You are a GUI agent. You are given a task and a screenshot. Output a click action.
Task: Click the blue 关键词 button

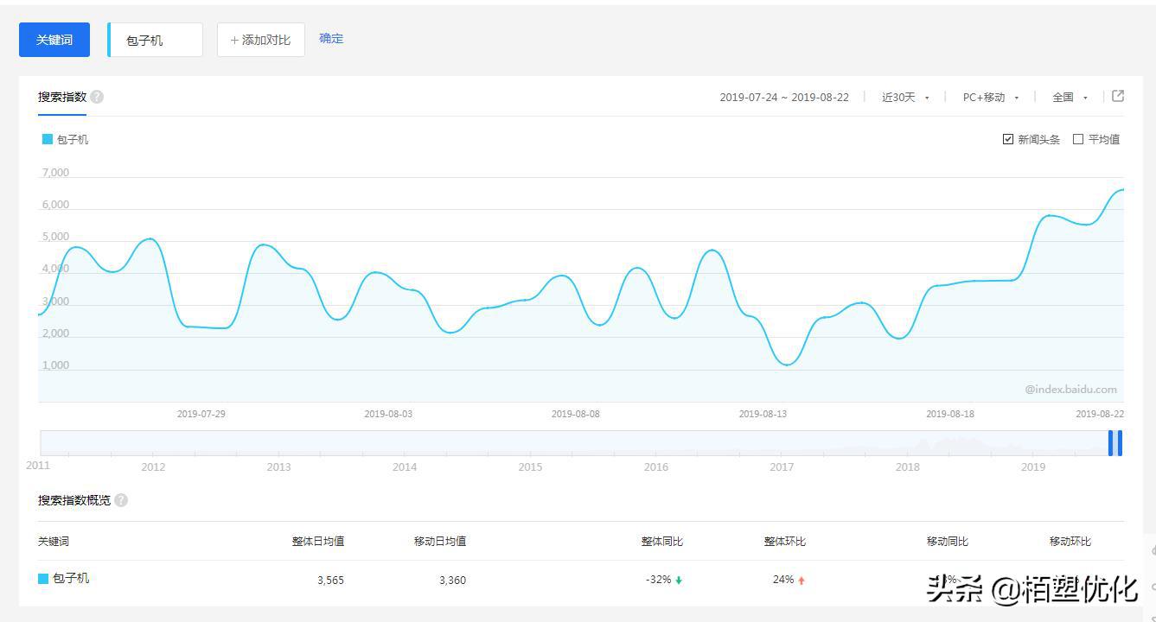pyautogui.click(x=54, y=40)
